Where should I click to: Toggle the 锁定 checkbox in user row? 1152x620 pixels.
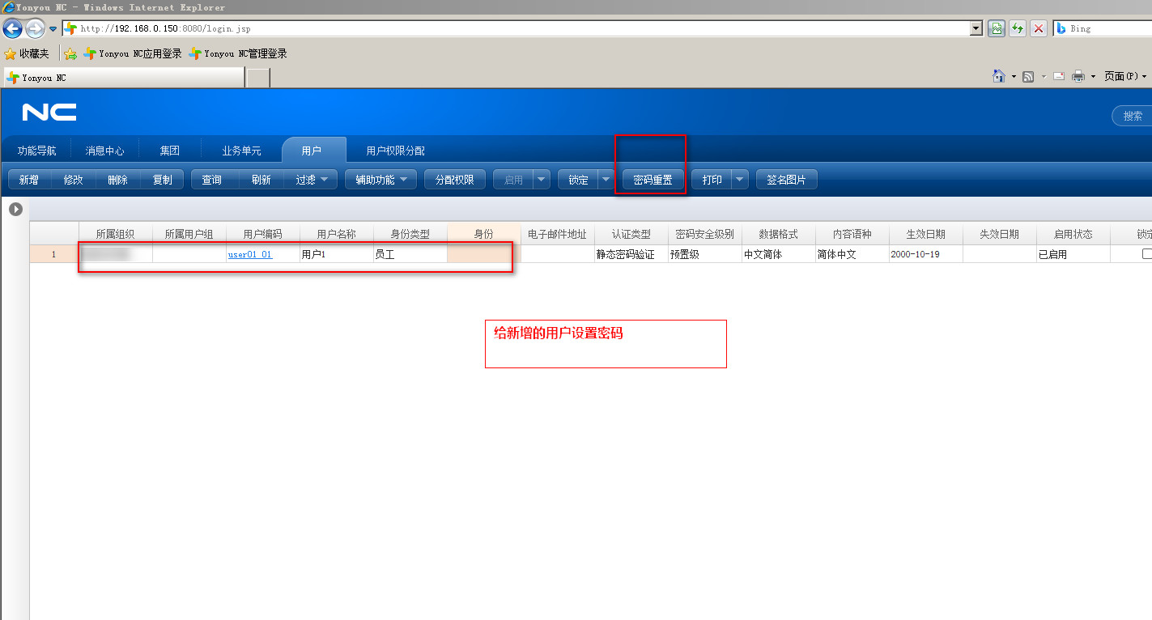coord(1146,254)
